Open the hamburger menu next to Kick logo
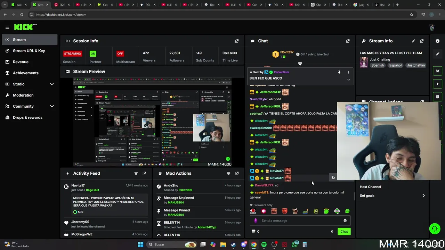The width and height of the screenshot is (445, 250). coord(7,27)
